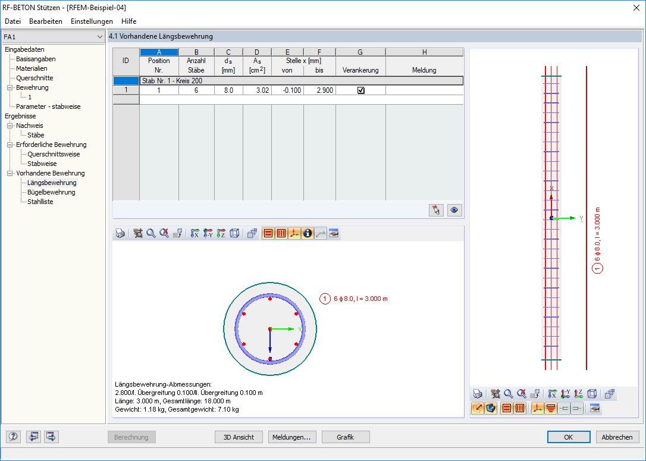Screen dimensions: 646x461
Task: View cross-section in -Y direction
Action: pyautogui.click(x=208, y=234)
